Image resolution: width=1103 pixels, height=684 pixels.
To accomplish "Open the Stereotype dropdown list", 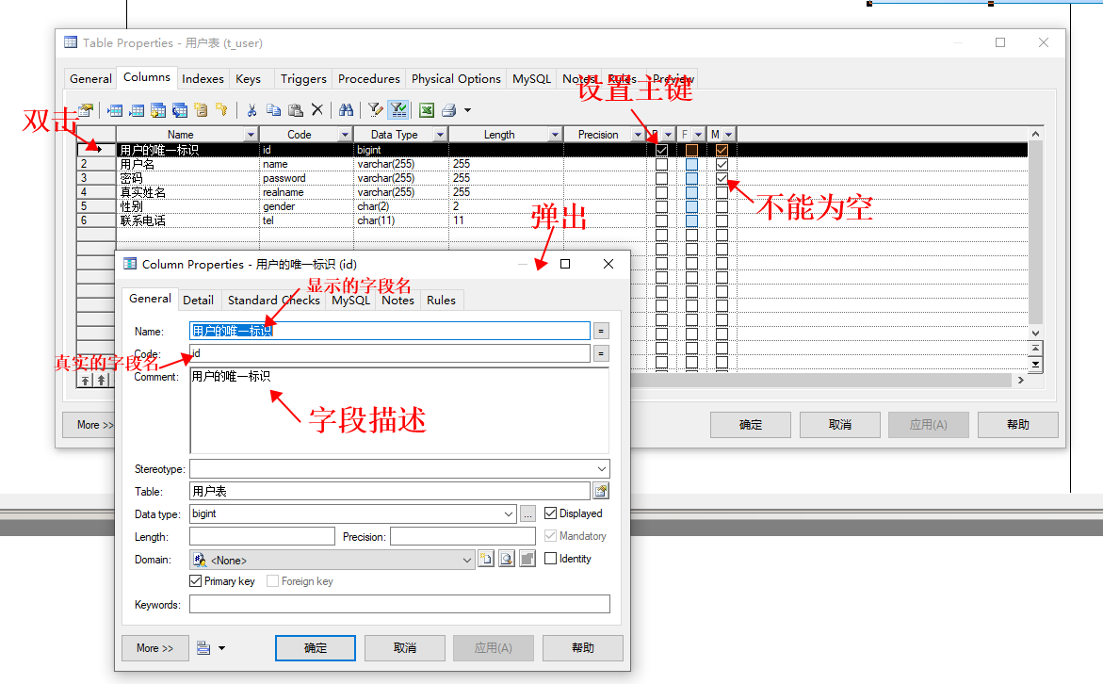I will click(x=602, y=468).
